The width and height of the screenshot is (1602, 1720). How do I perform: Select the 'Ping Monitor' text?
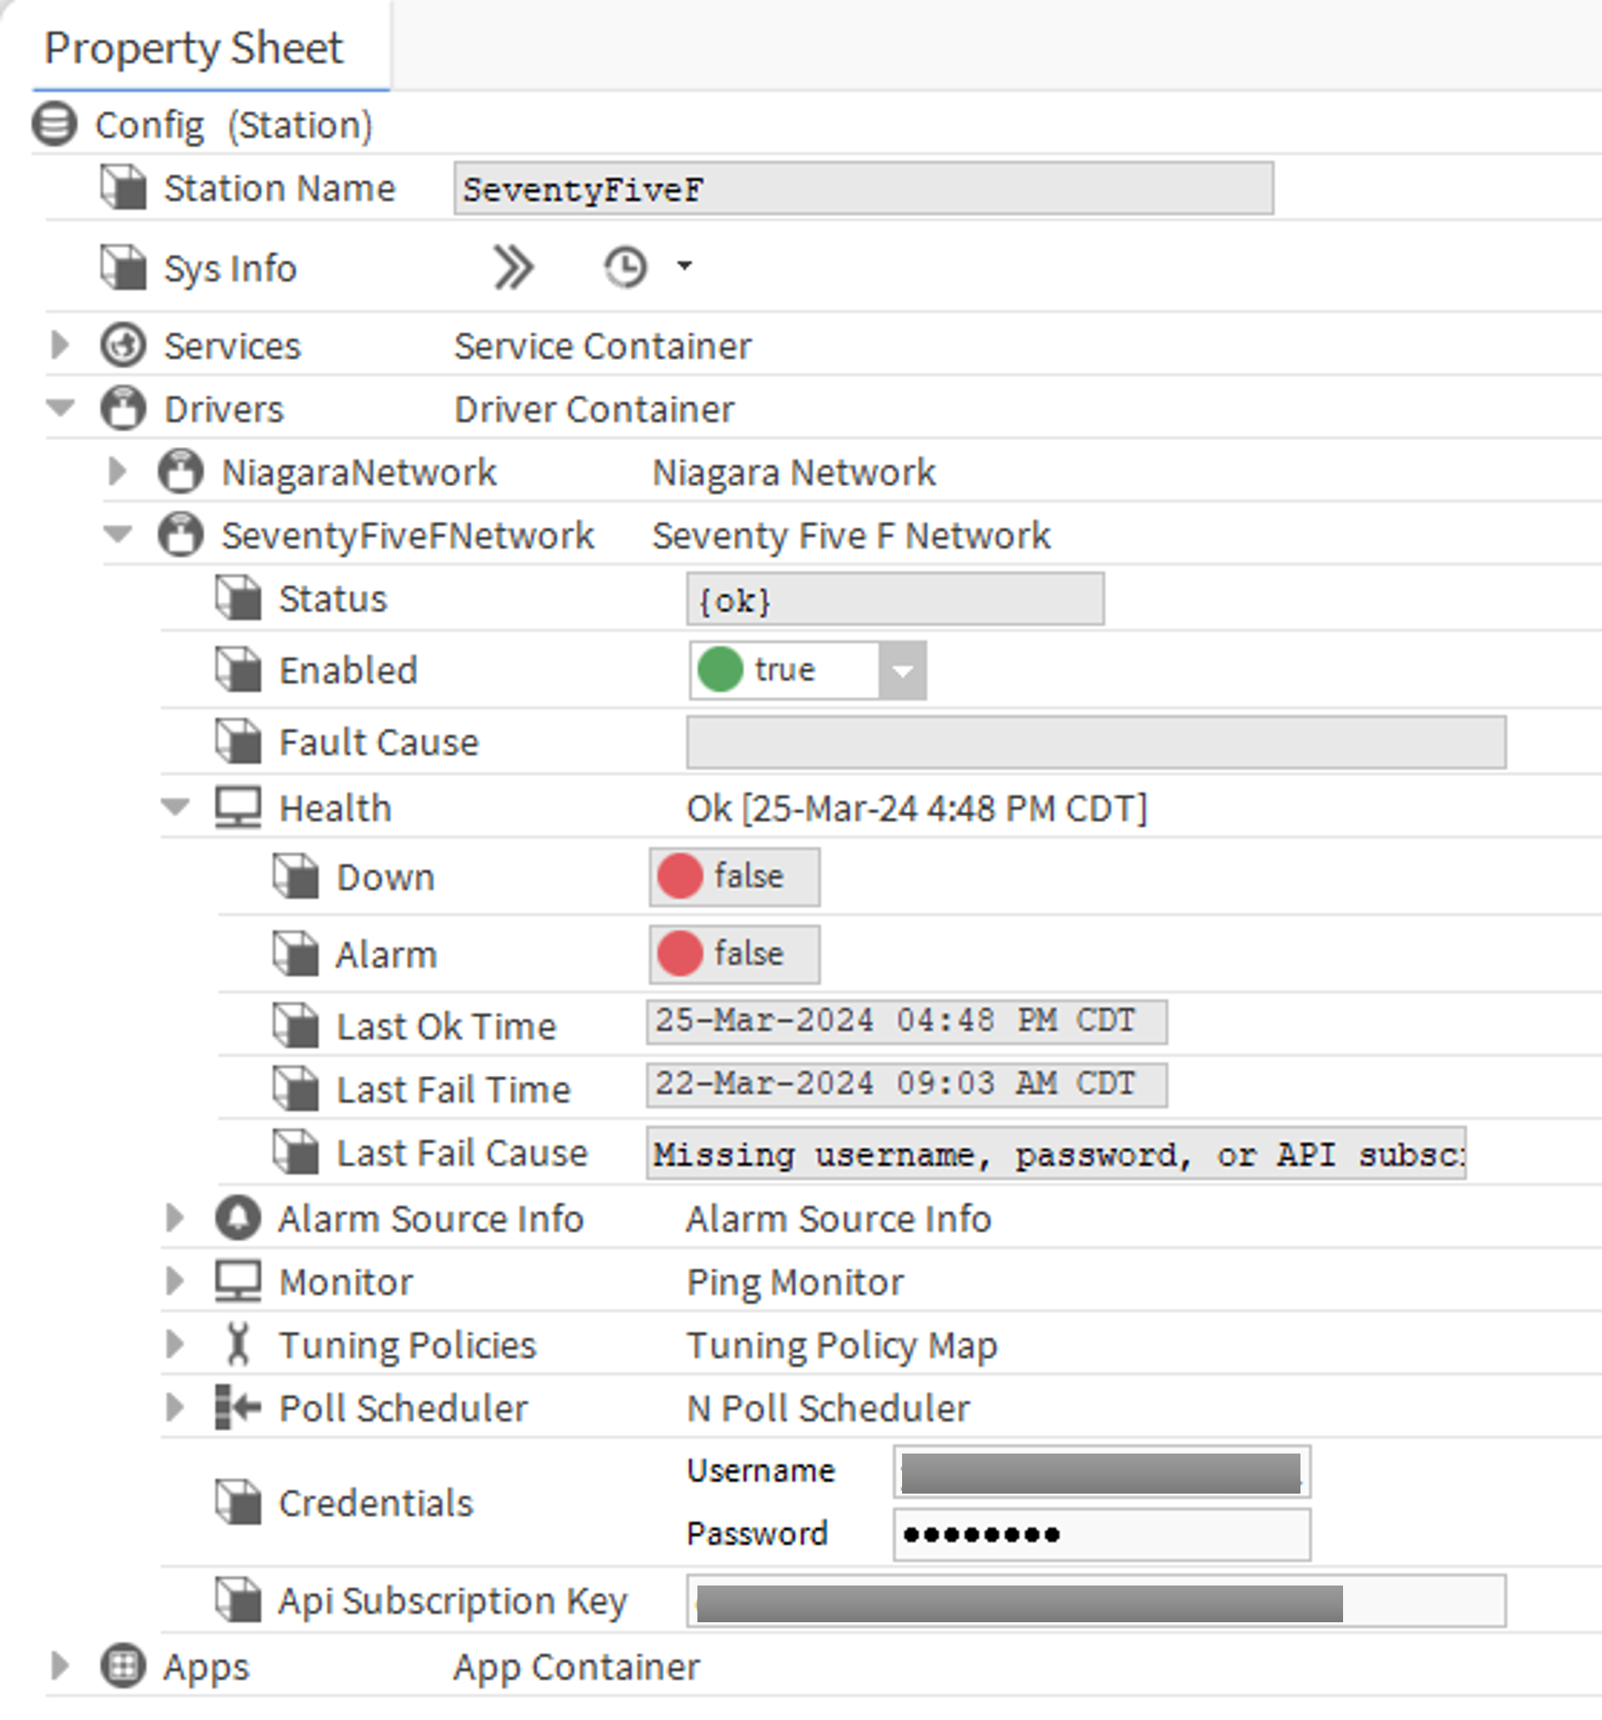(x=795, y=1282)
